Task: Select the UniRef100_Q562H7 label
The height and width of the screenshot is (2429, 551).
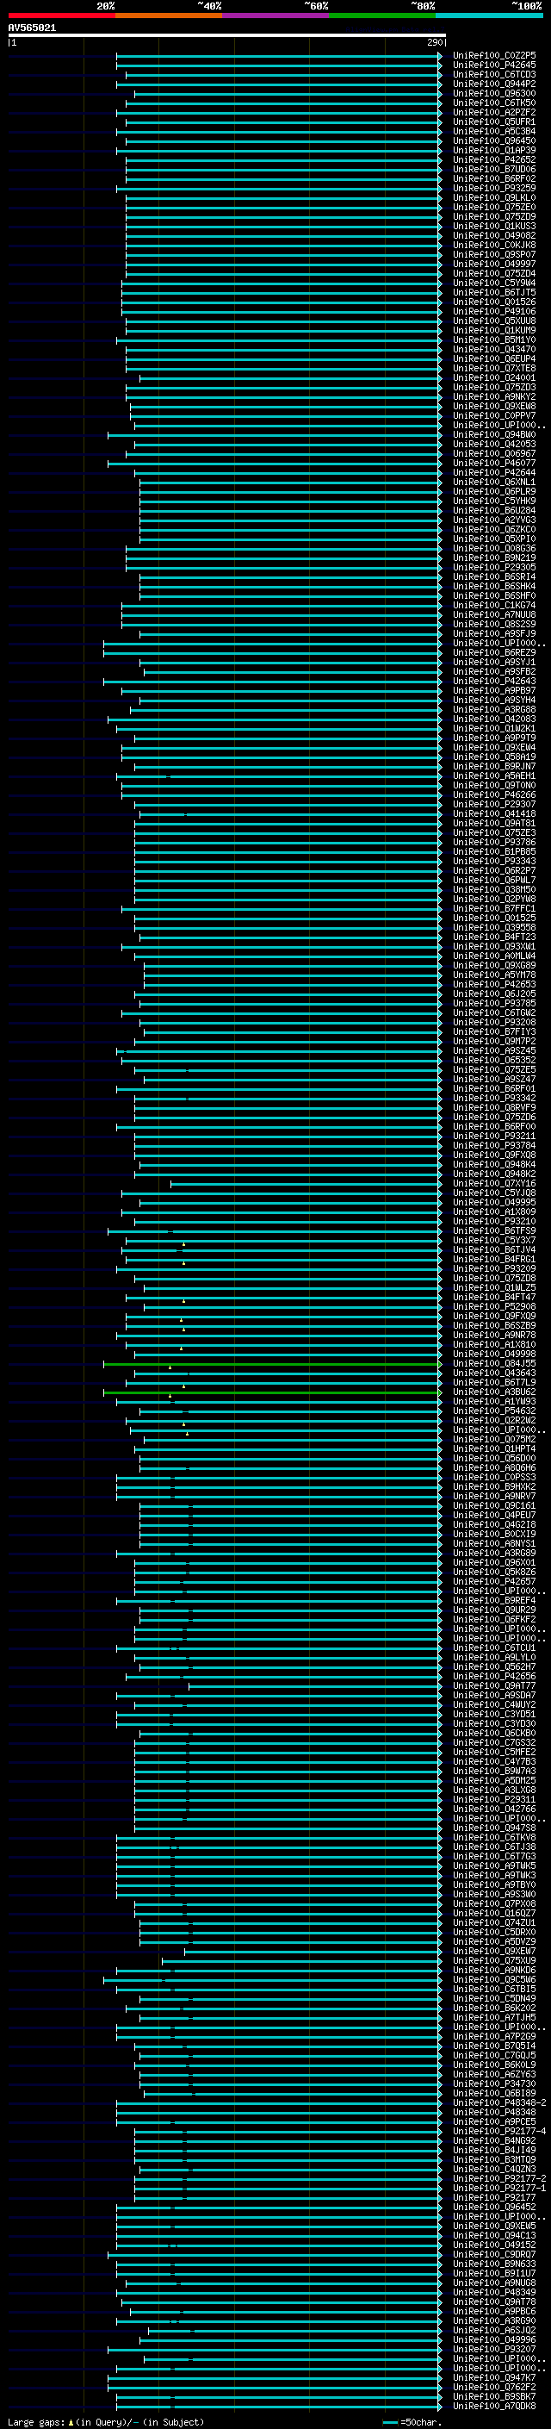Action: 494,1667
